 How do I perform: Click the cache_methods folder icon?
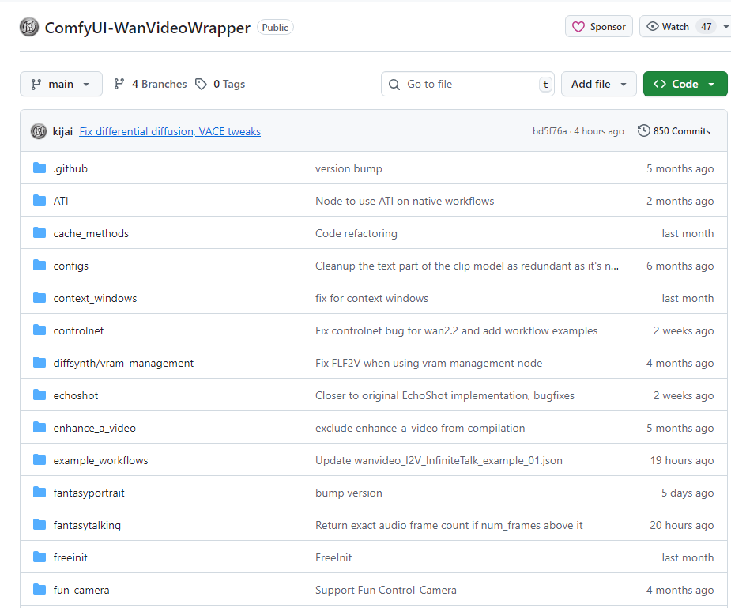tap(40, 232)
